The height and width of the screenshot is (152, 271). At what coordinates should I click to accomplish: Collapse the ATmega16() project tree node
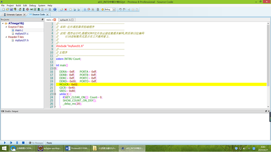click(3, 23)
